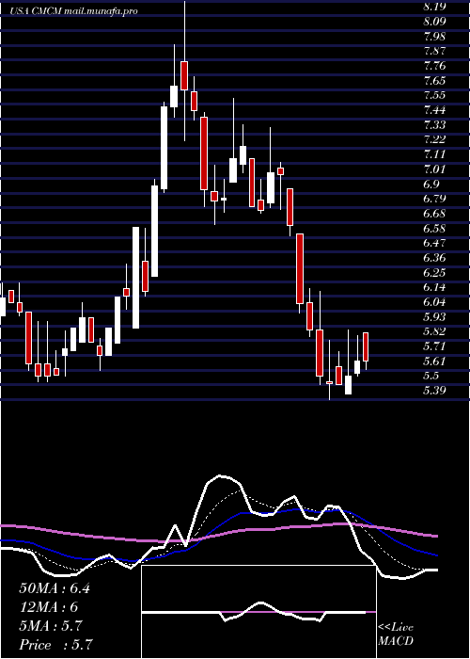Screen dimensions: 470x659
Task: Pick the 5MA : 5.7 reading
Action: point(51,626)
